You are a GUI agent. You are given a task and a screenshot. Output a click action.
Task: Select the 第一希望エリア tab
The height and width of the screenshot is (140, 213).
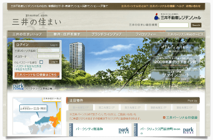[x=81, y=108]
